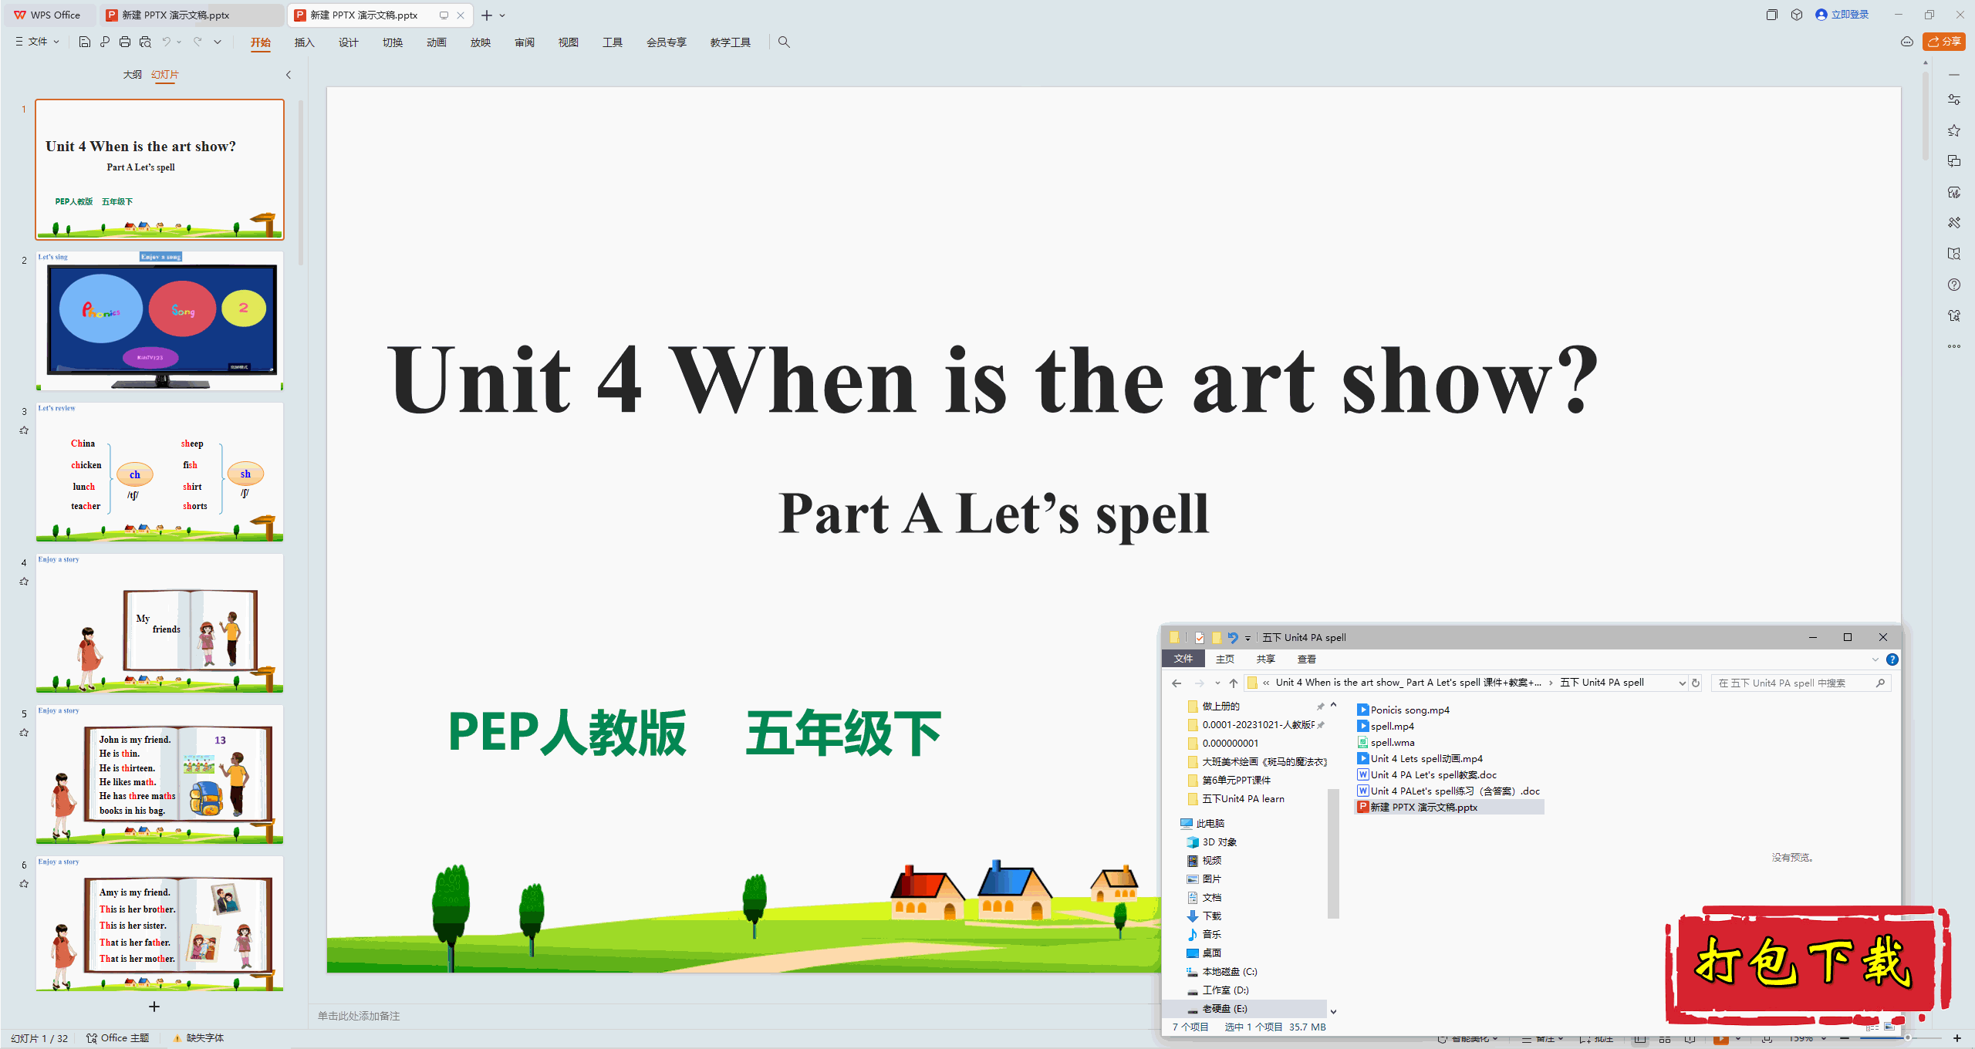The width and height of the screenshot is (1975, 1049).
Task: Expand the 文件 menu dropdown arrow
Action: [56, 42]
